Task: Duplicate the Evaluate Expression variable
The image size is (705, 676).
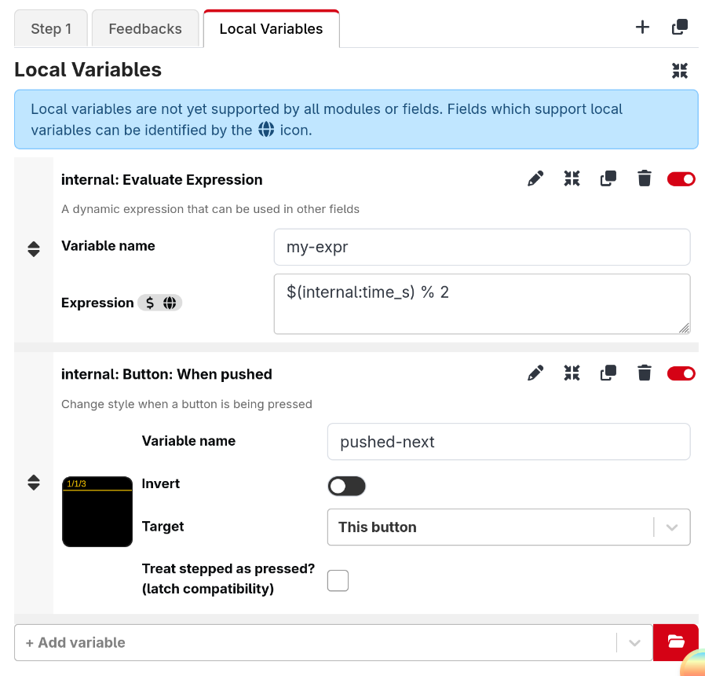Action: coord(608,178)
